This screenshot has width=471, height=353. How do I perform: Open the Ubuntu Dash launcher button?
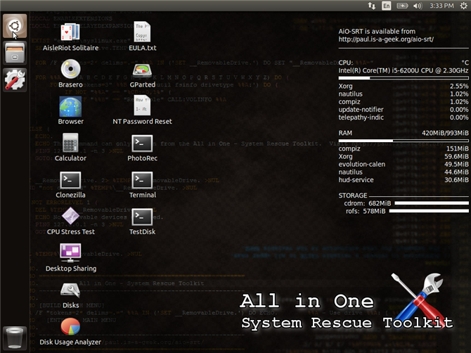click(15, 26)
